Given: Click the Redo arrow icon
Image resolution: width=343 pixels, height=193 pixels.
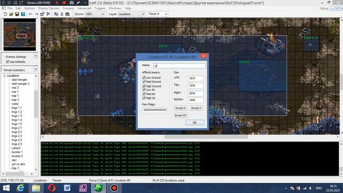Looking at the screenshot, I should click(x=36, y=14).
